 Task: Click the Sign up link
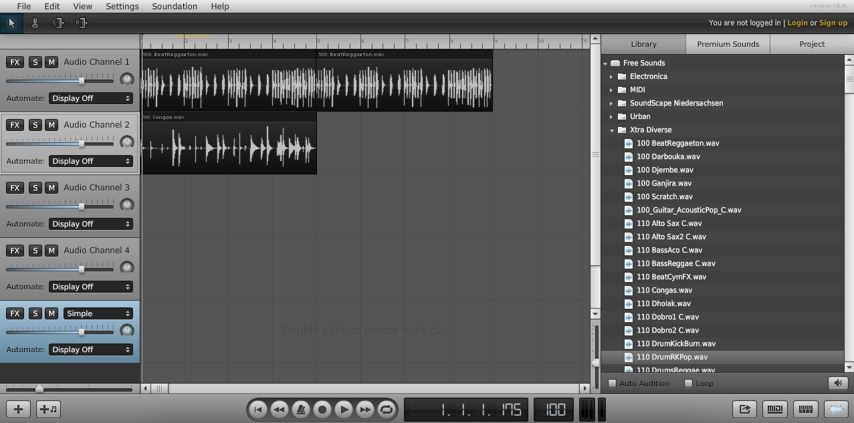pyautogui.click(x=833, y=23)
